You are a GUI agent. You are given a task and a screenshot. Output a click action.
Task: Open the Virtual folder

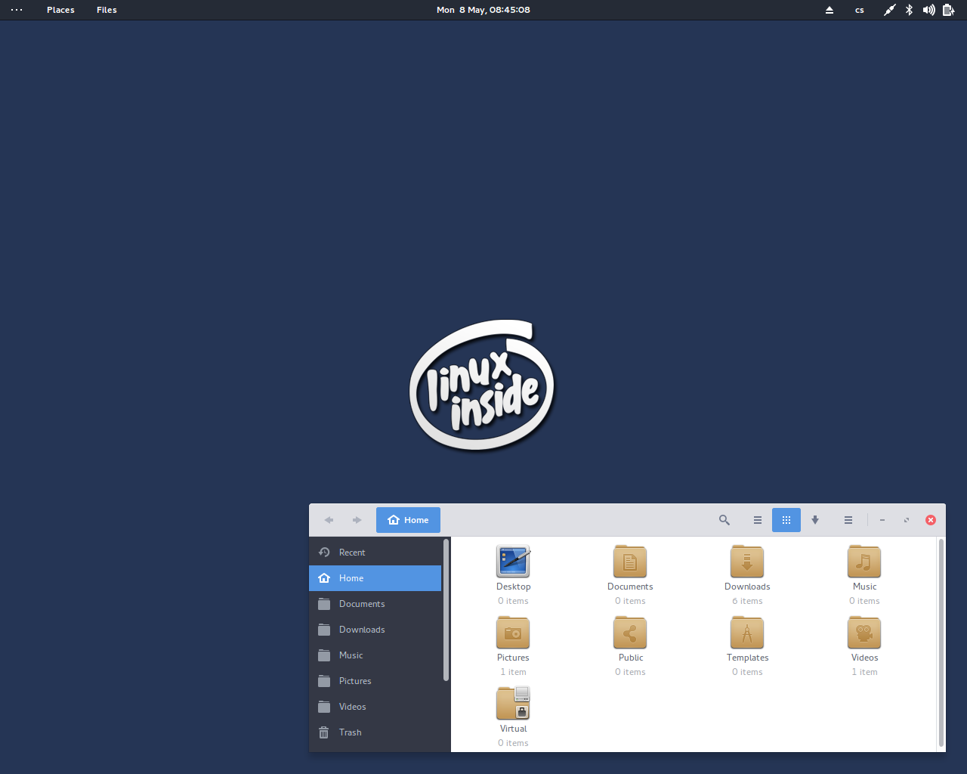513,704
